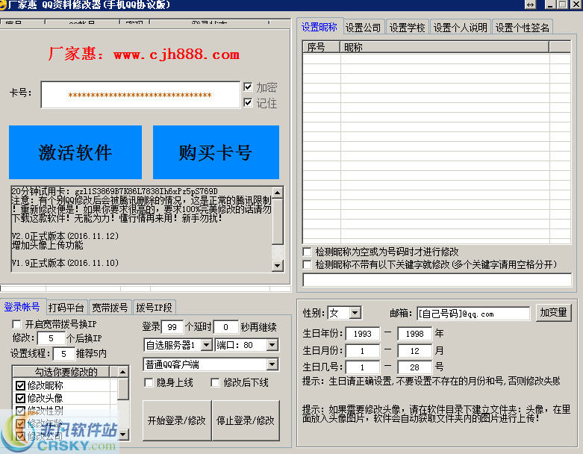Click the 加变量 button
This screenshot has height=454, width=583.
(x=553, y=312)
